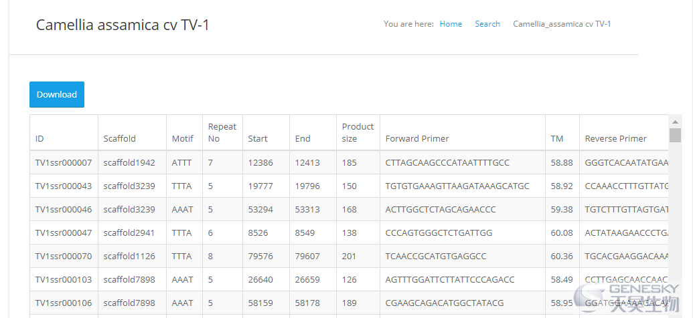The height and width of the screenshot is (318, 693).
Task: Click the ATTT motif cell
Action: tap(184, 163)
